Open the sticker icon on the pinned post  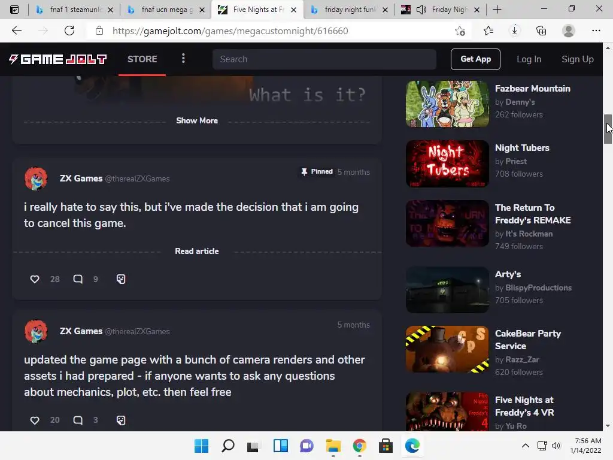121,279
